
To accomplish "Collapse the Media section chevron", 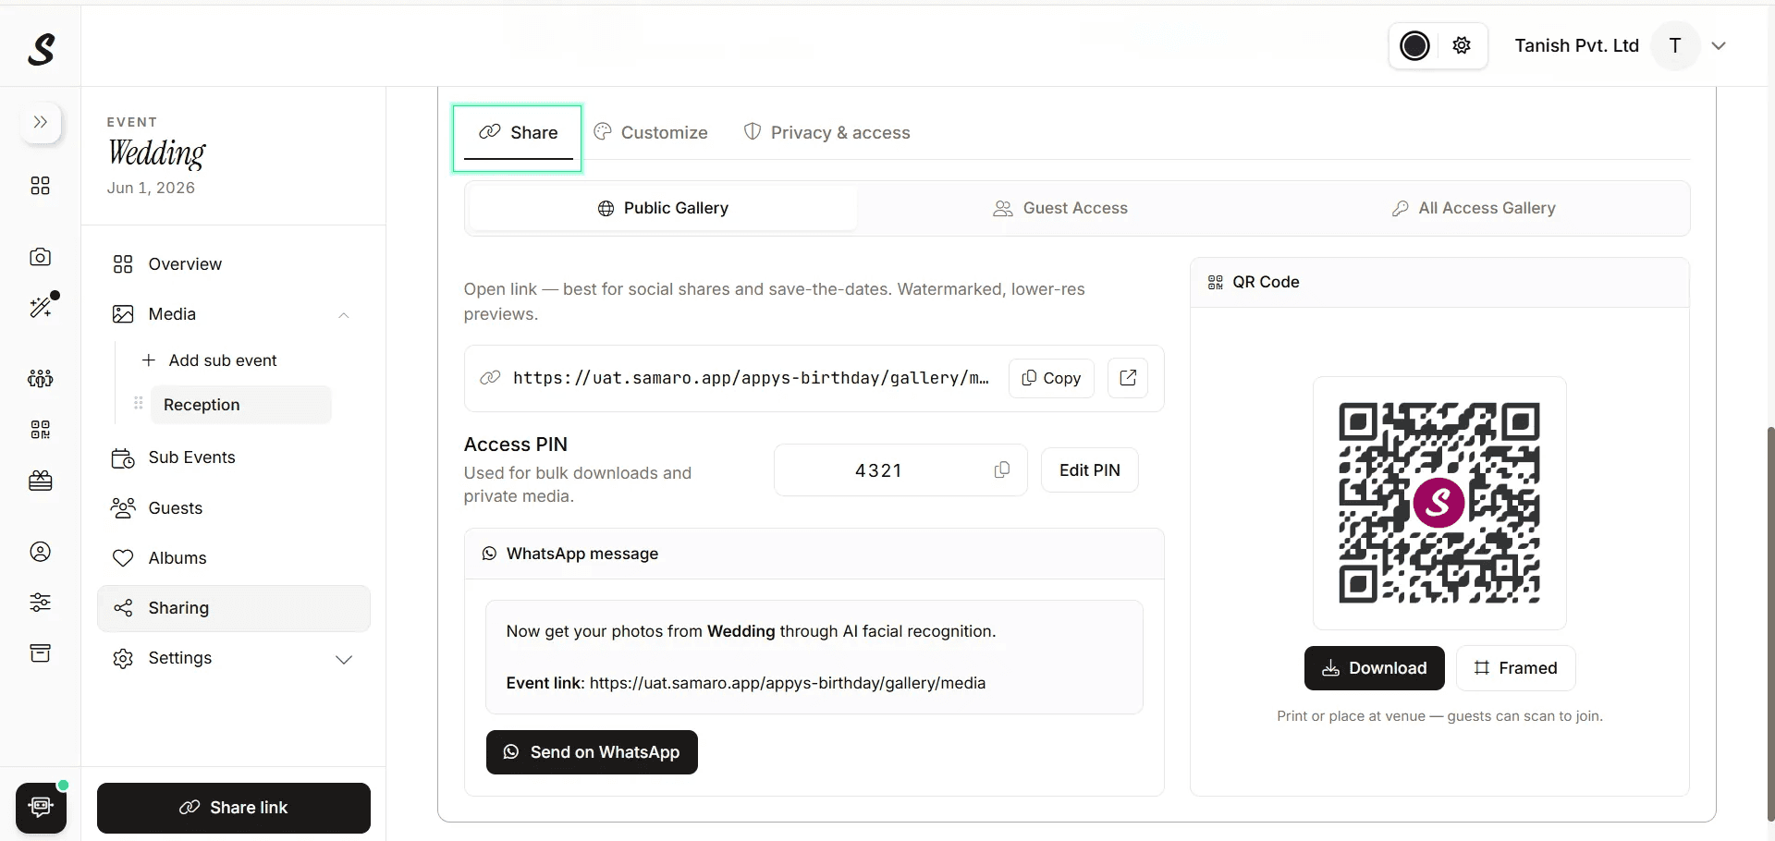I will (344, 315).
